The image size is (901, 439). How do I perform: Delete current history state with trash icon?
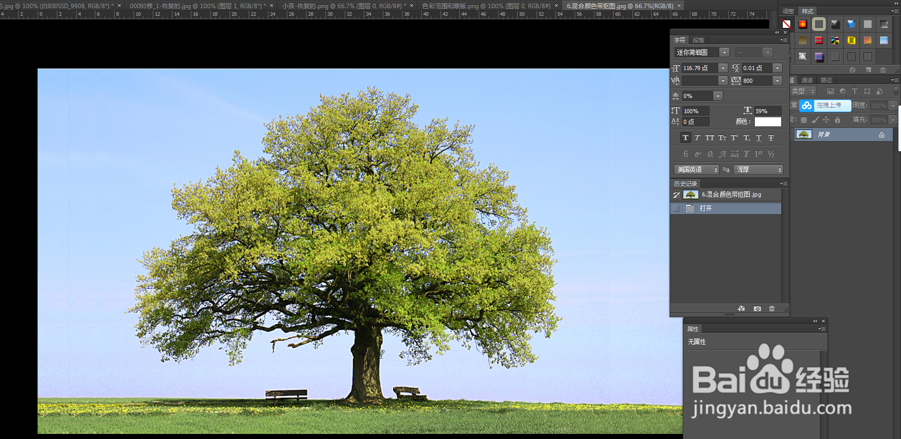(x=772, y=309)
